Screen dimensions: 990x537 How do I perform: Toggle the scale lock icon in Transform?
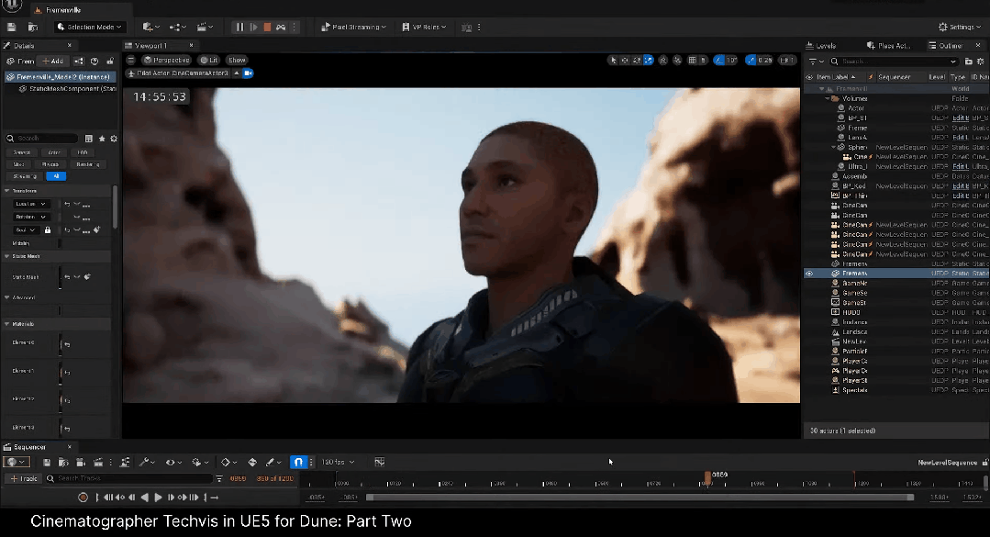(x=48, y=230)
